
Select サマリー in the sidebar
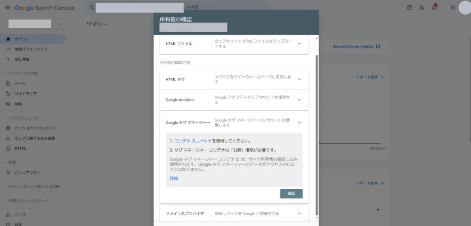(33, 39)
